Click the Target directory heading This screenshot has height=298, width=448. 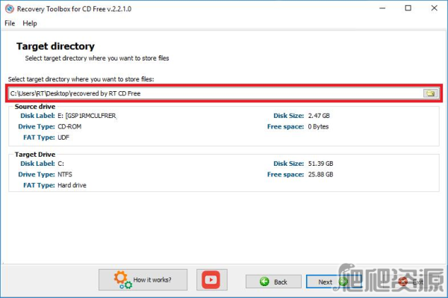(x=55, y=46)
